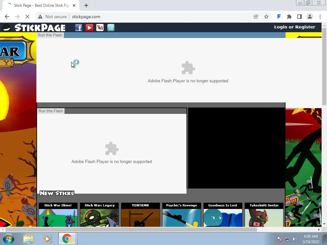Click the Not secure warning icon
The height and width of the screenshot is (245, 327).
coord(40,17)
